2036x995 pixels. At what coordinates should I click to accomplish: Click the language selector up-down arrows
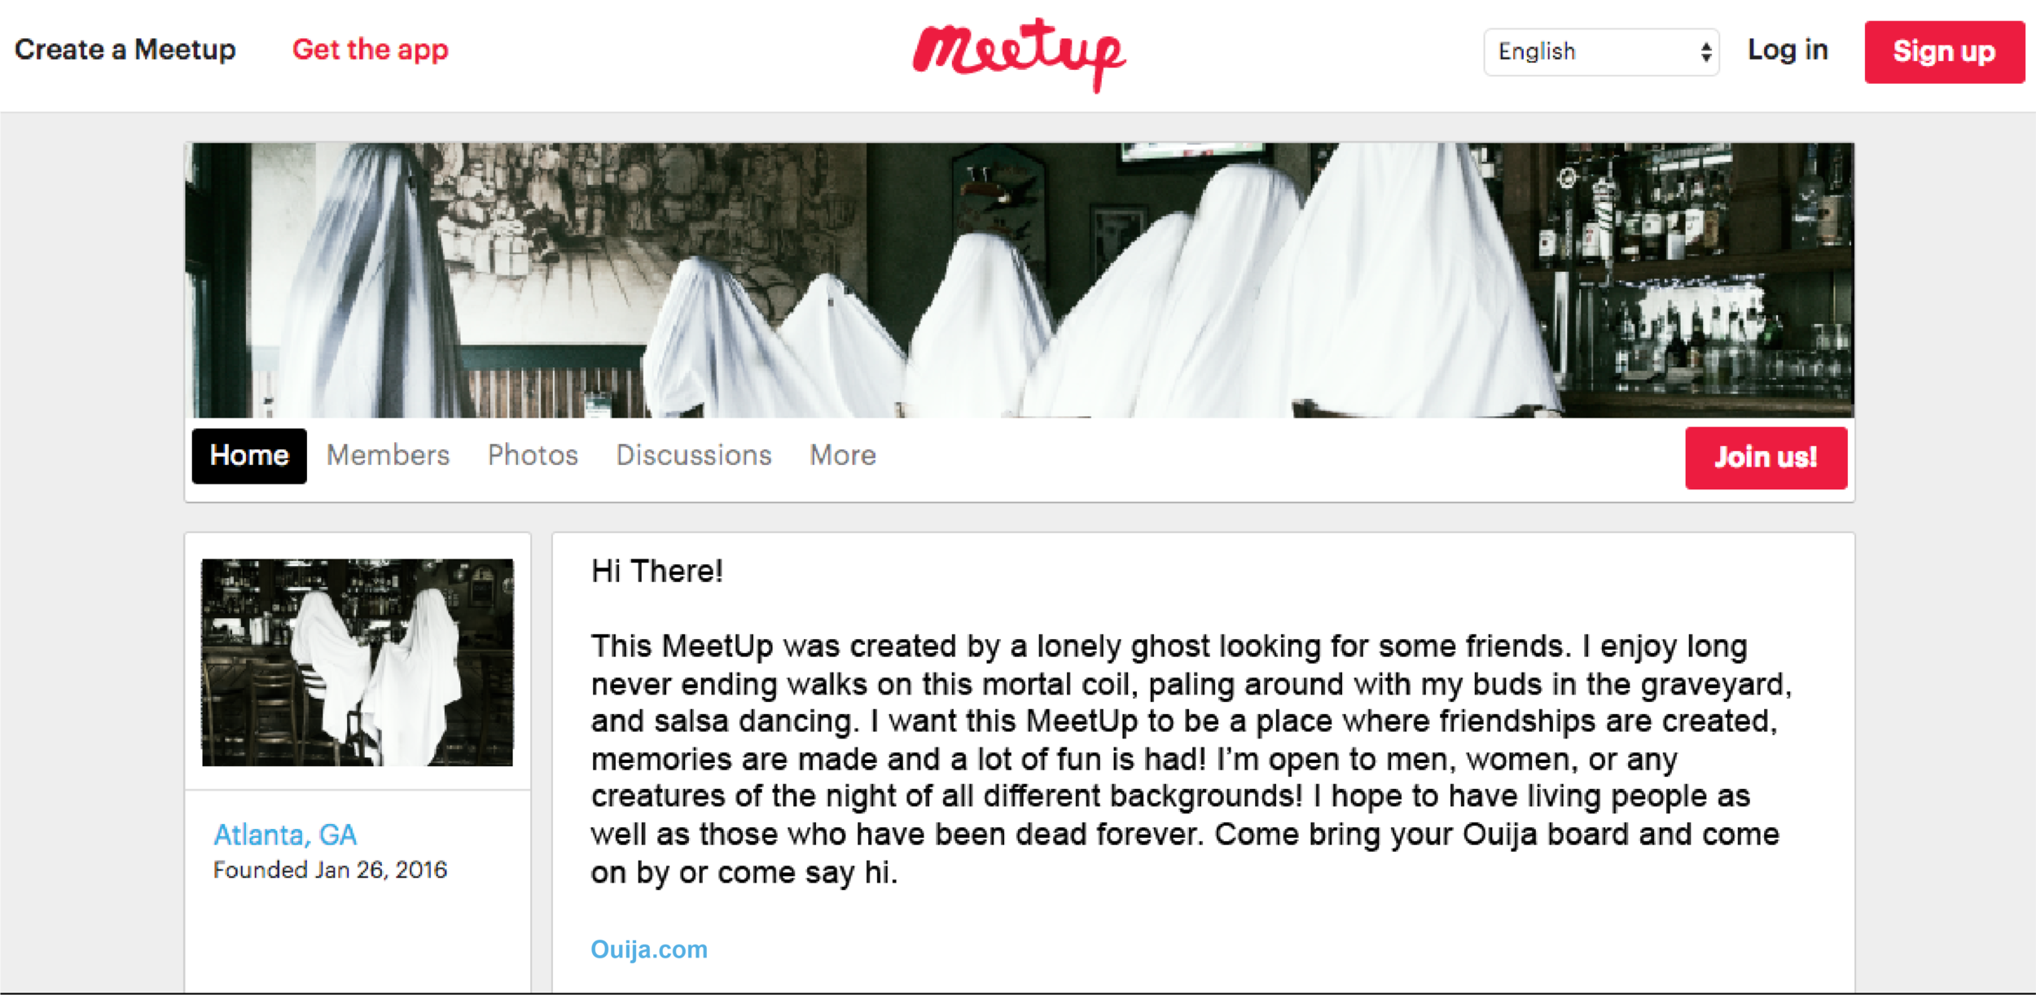click(x=1705, y=52)
